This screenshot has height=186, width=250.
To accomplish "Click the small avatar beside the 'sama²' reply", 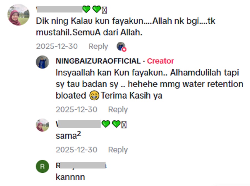I will click(42, 125).
